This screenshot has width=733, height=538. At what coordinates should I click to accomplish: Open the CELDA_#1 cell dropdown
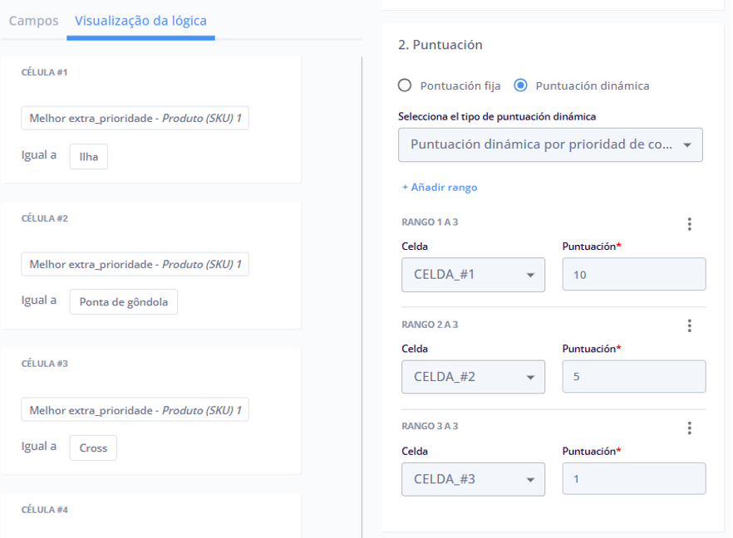(x=473, y=275)
